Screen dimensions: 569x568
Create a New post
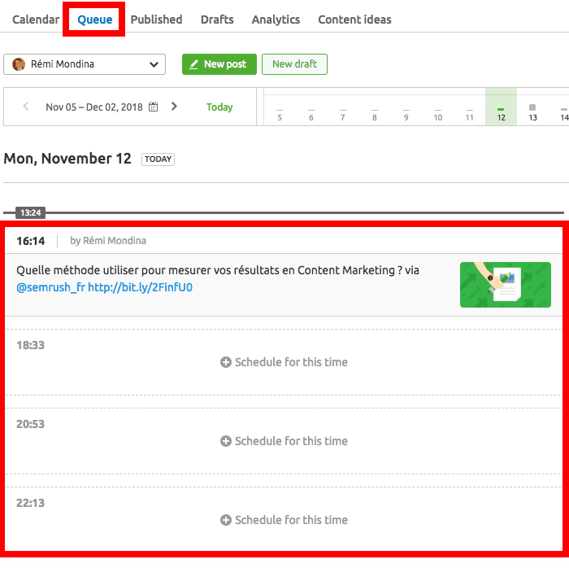click(x=219, y=64)
